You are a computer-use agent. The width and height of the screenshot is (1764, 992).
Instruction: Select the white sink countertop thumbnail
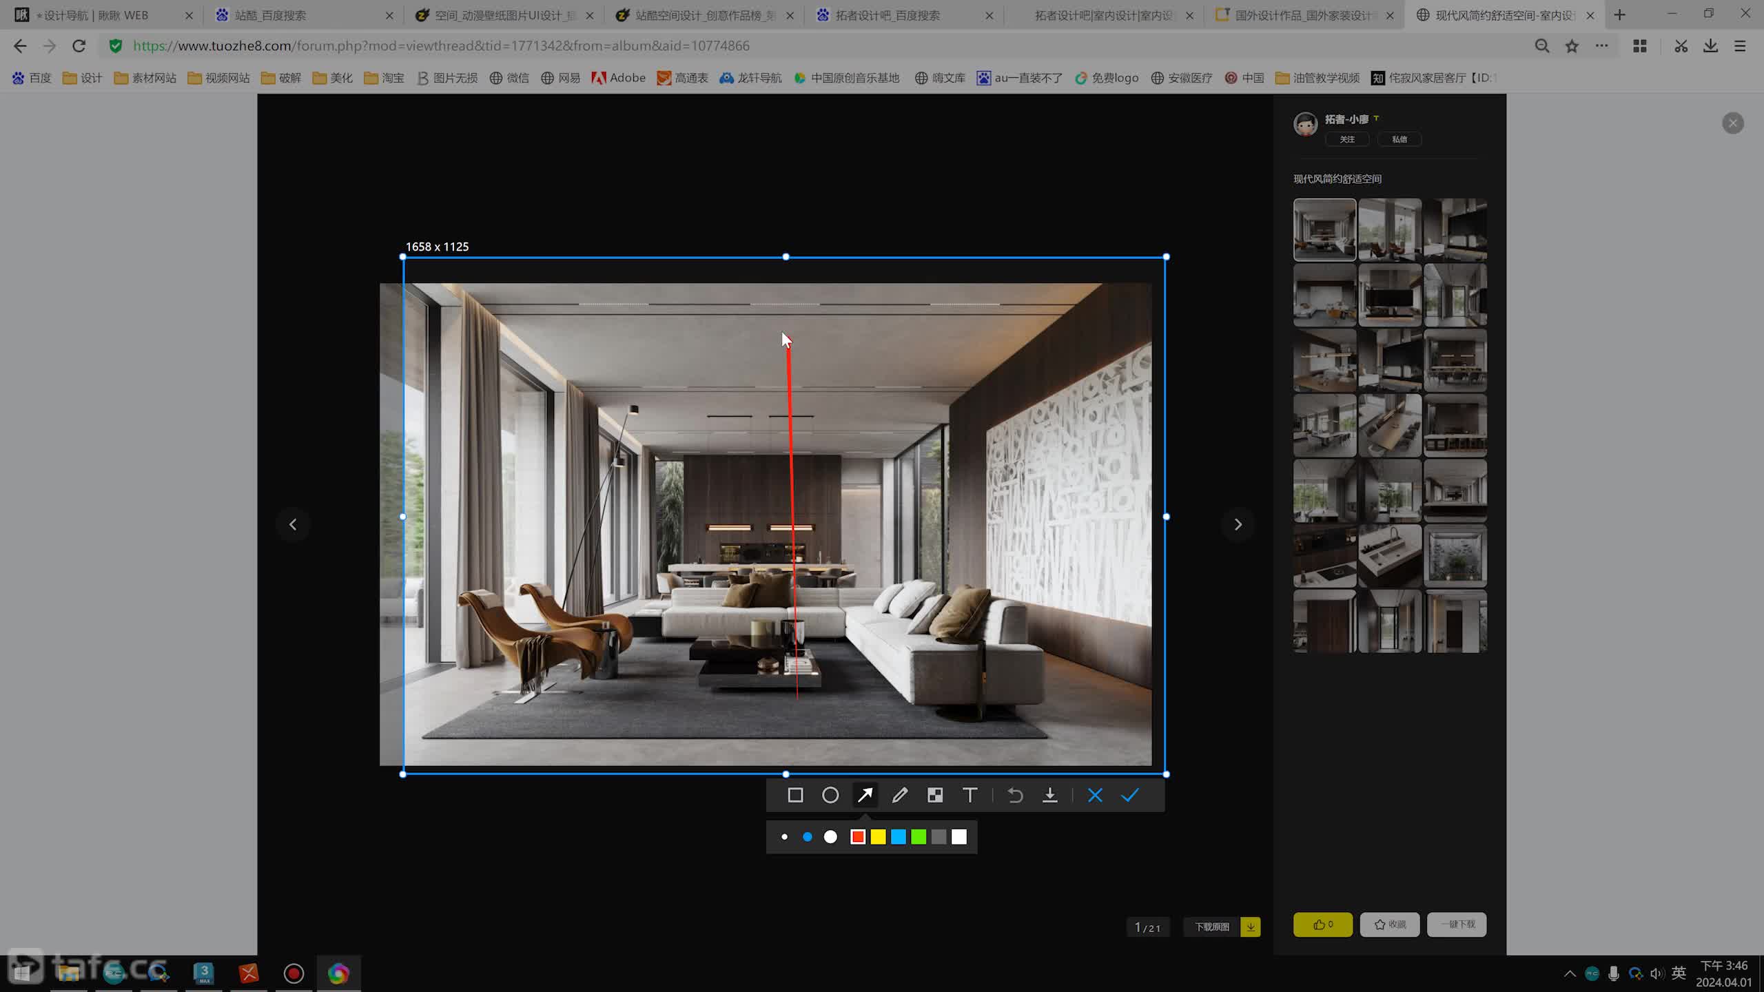(x=1390, y=556)
